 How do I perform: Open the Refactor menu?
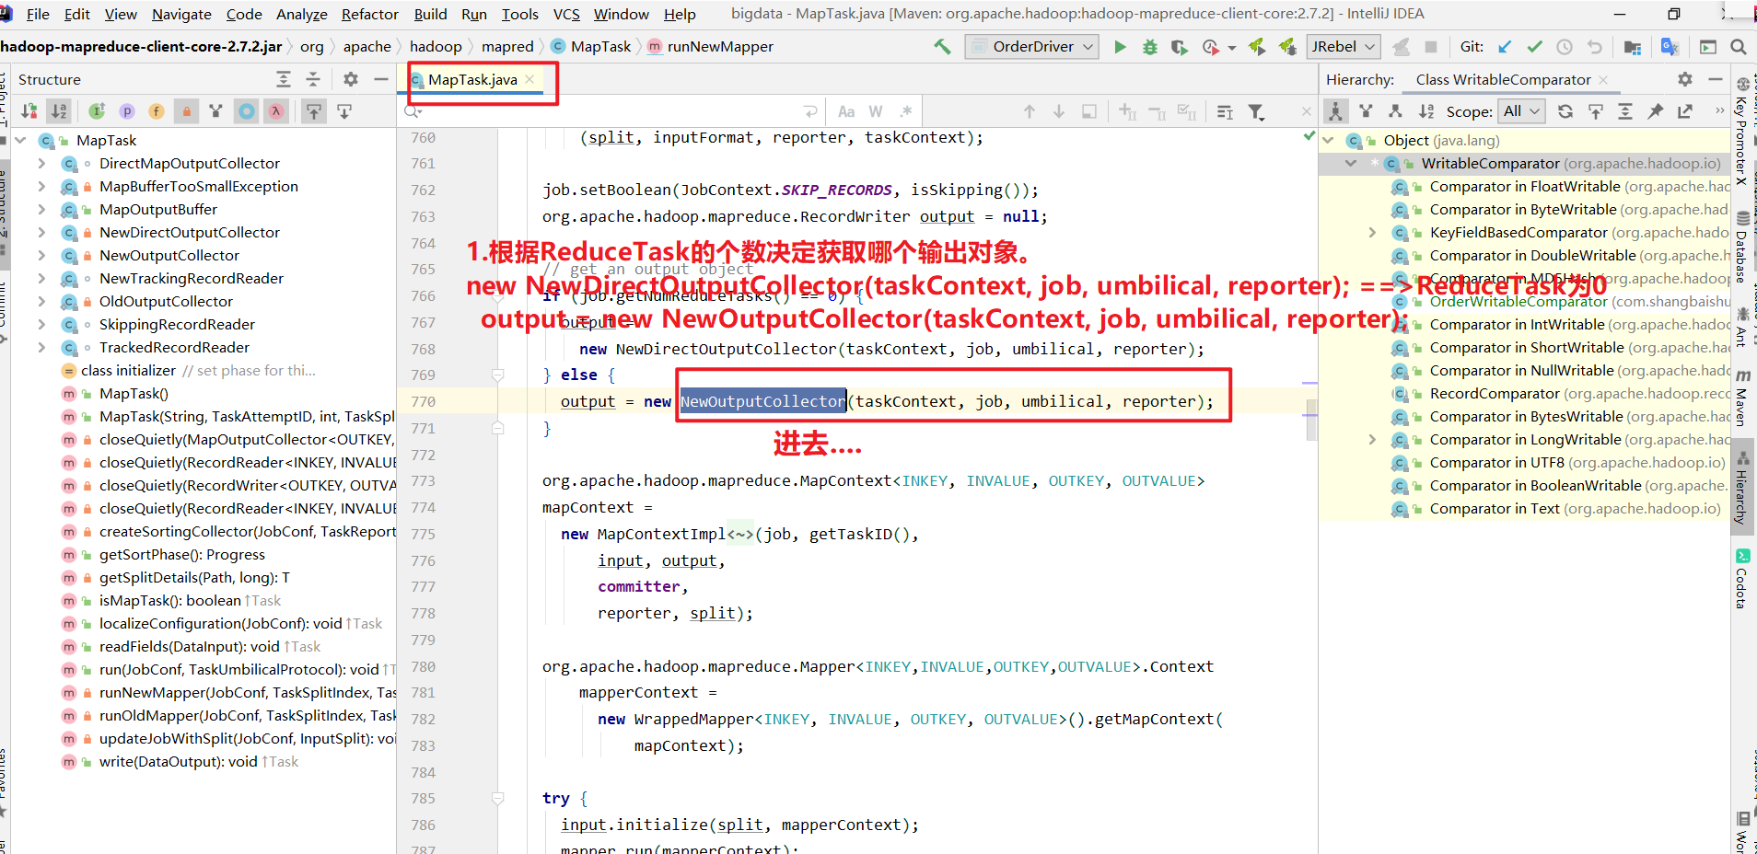coord(369,14)
